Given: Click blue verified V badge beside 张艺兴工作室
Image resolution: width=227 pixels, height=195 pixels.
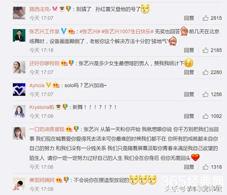Looking at the screenshot, I should tap(64, 31).
